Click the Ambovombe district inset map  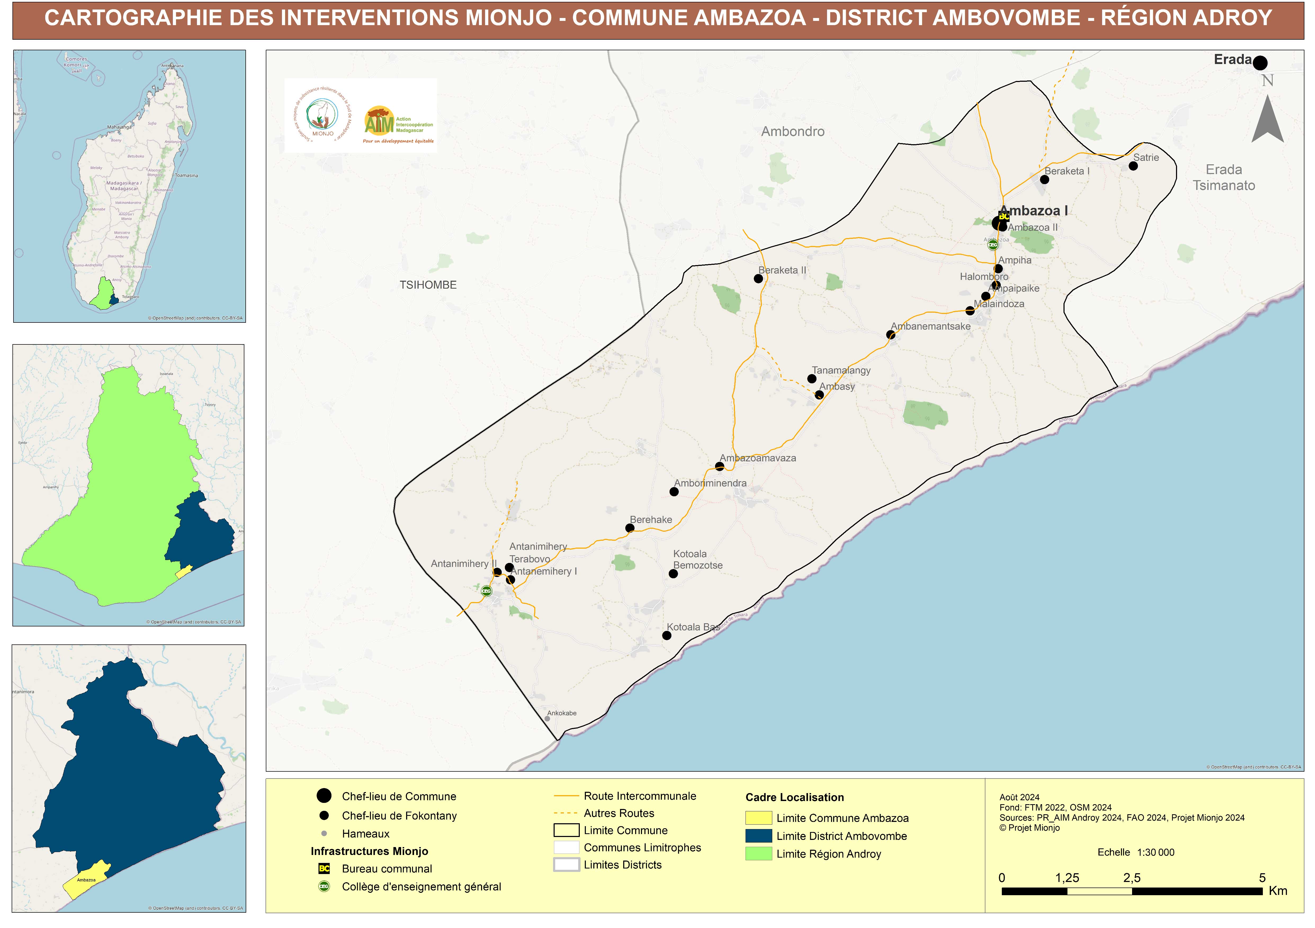pos(129,778)
